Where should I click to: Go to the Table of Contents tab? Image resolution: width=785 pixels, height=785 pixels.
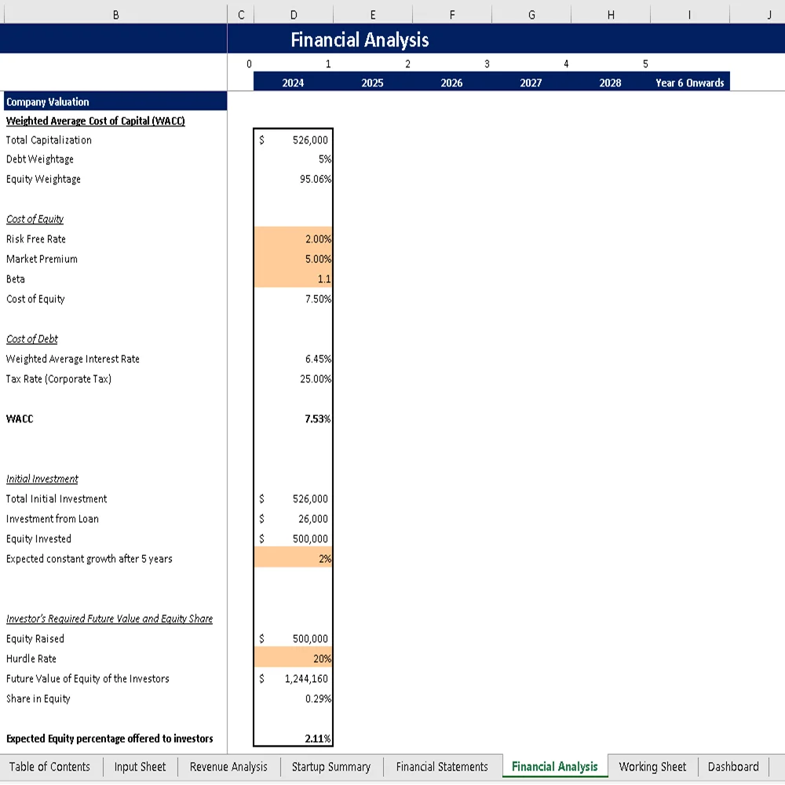point(50,767)
